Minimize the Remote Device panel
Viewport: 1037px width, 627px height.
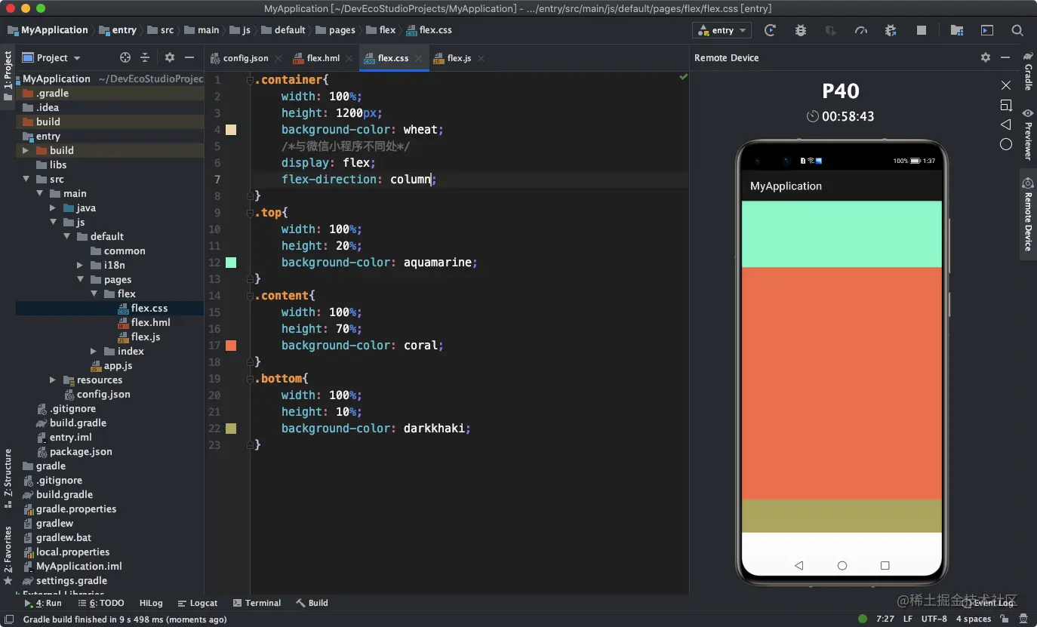pos(1005,57)
